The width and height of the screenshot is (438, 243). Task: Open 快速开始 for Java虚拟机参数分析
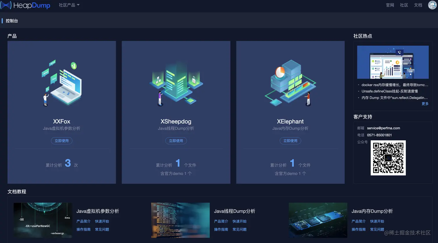pyautogui.click(x=102, y=221)
